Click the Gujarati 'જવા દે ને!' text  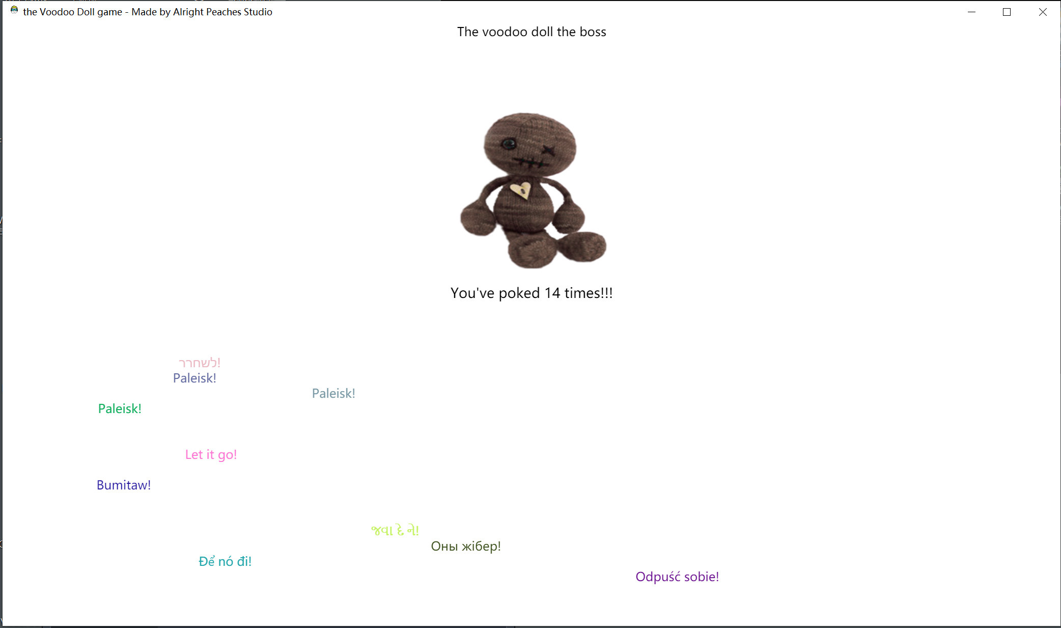(394, 530)
